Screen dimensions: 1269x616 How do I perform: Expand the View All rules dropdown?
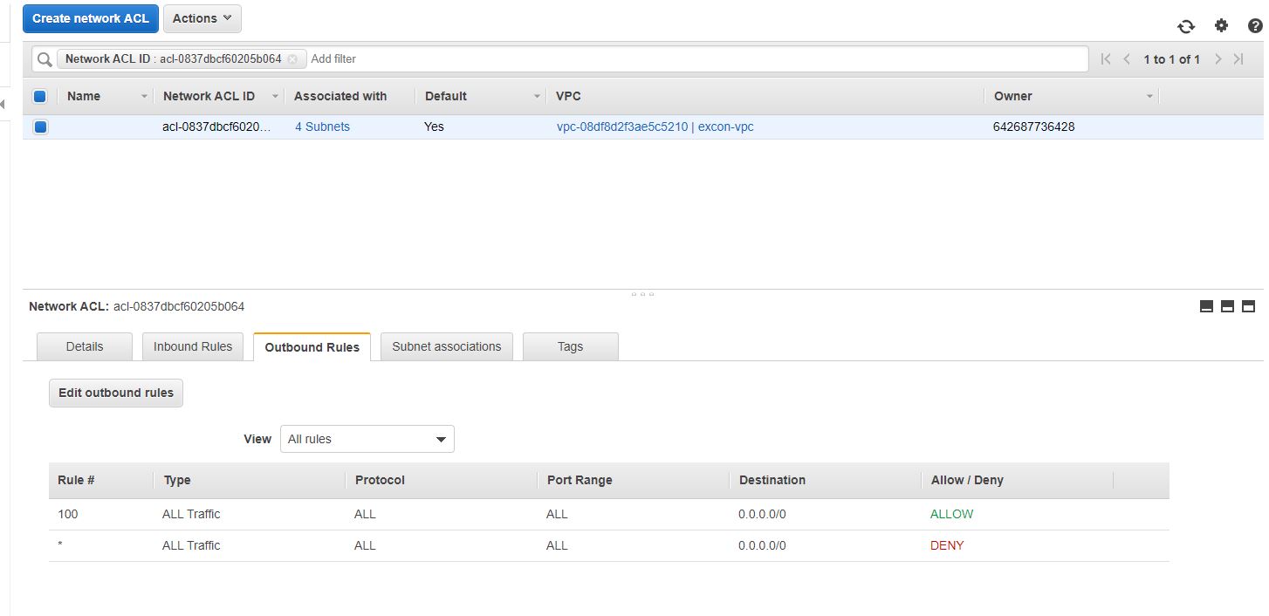pyautogui.click(x=367, y=439)
